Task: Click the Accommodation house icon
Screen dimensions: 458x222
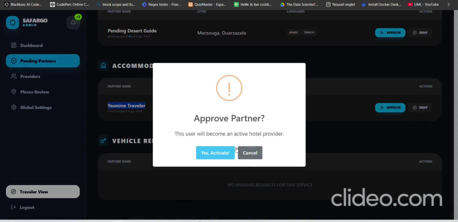Action: coord(104,66)
